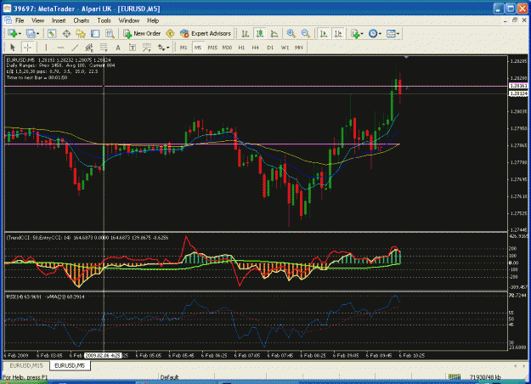
Task: Click the Default profile status entry
Action: [x=169, y=377]
